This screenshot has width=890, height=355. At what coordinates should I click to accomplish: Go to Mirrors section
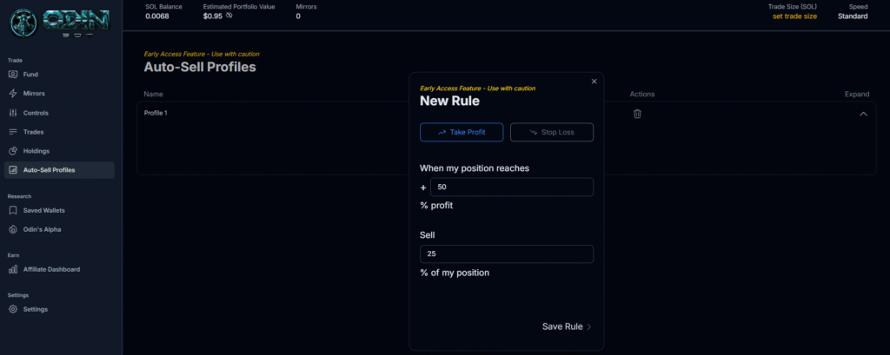pos(34,94)
